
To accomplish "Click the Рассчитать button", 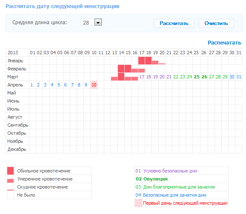I will coord(174,23).
